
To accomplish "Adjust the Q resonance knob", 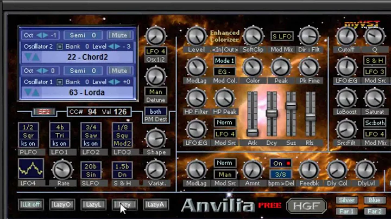I will click(x=375, y=36).
